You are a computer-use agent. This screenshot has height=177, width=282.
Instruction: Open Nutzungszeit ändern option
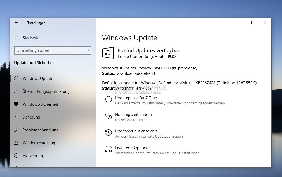(133, 115)
